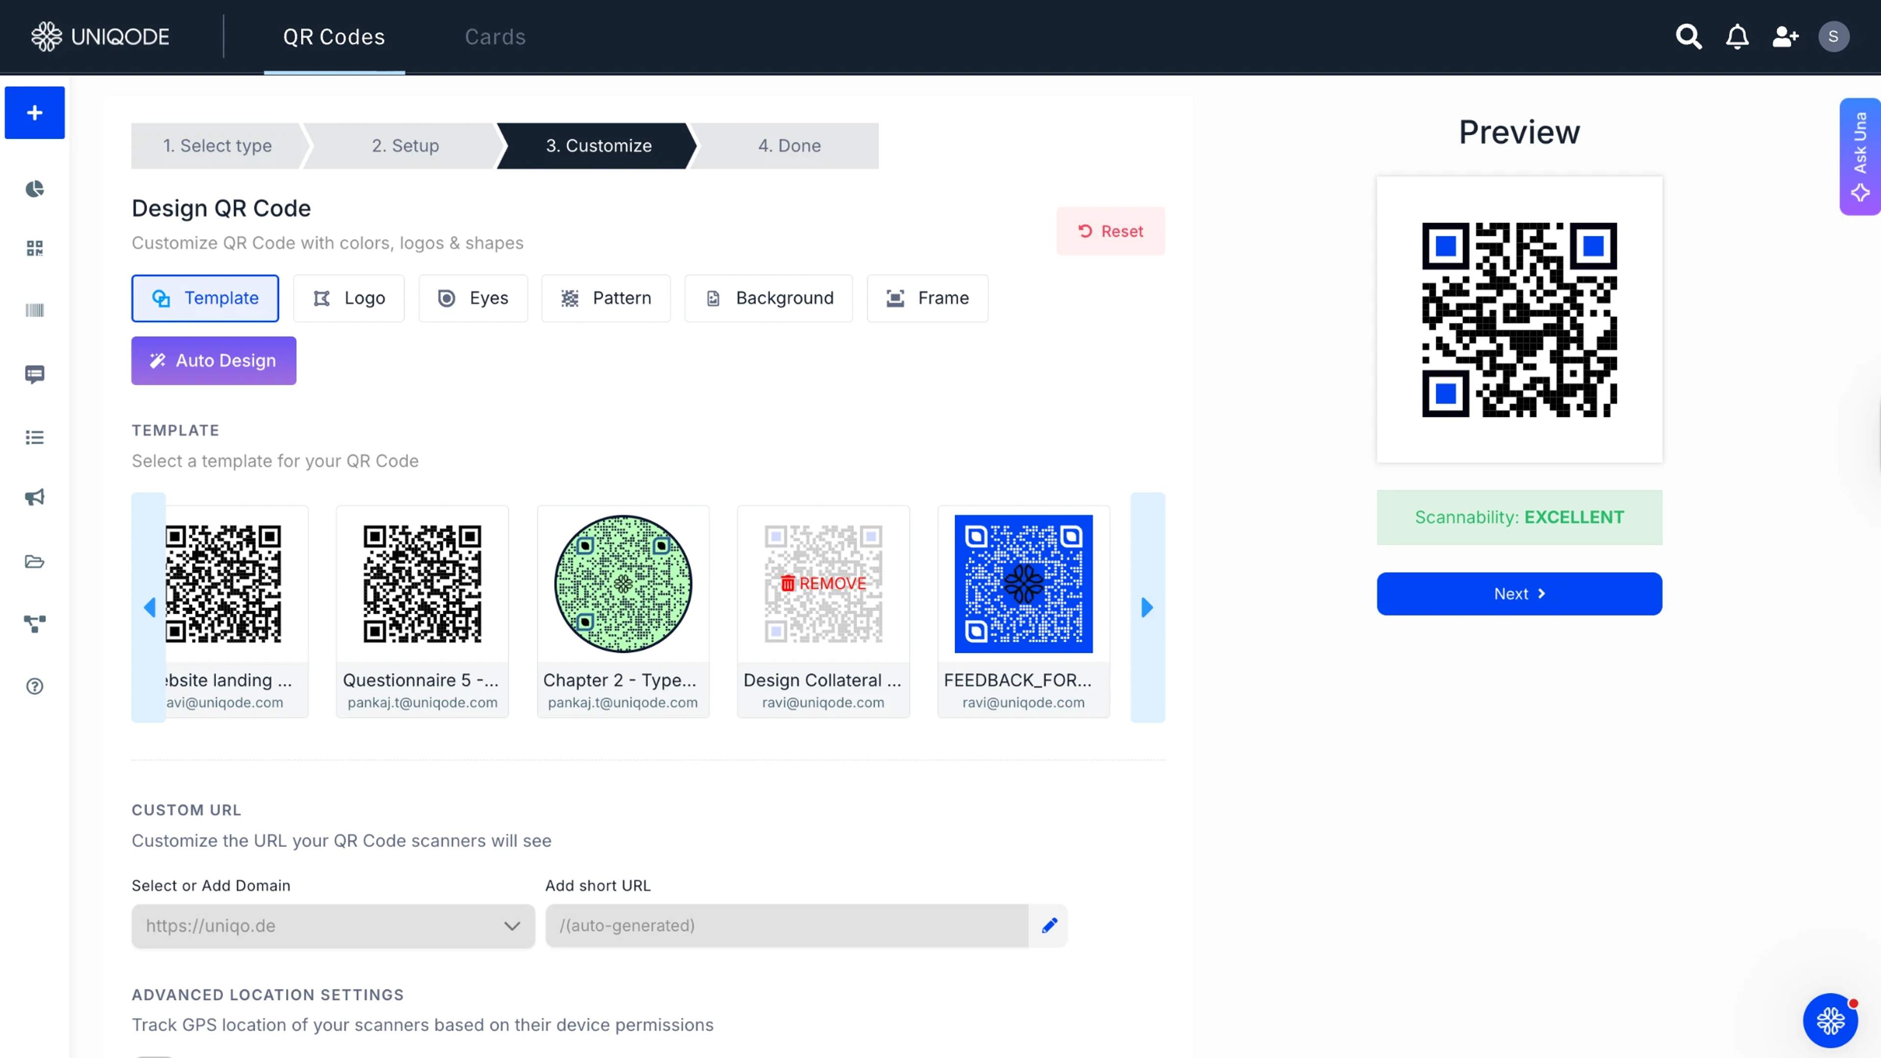
Task: Open the Logo design option
Action: pos(349,298)
